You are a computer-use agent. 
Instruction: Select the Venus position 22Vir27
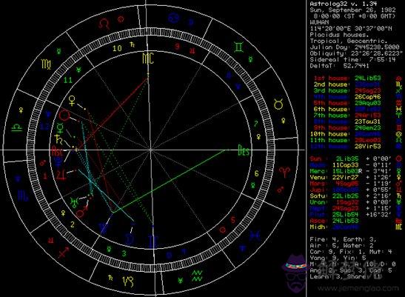point(345,177)
